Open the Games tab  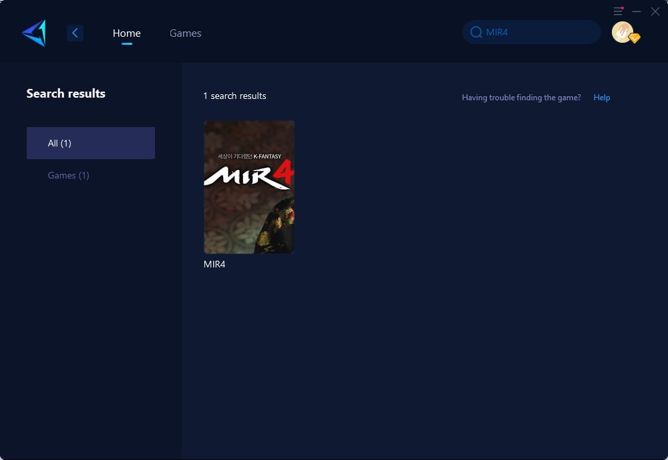185,33
